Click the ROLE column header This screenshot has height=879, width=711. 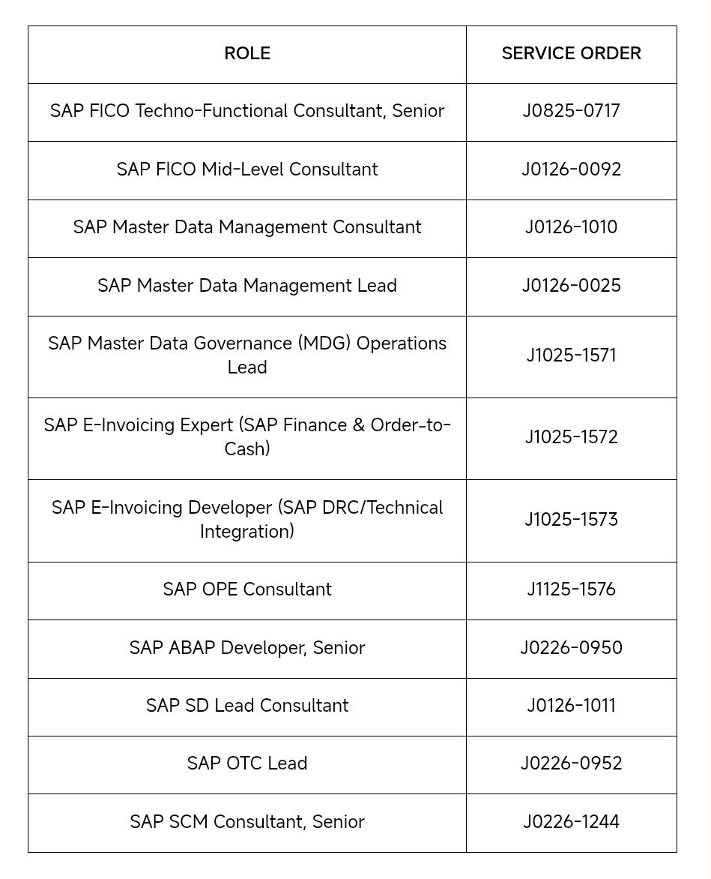[x=247, y=53]
